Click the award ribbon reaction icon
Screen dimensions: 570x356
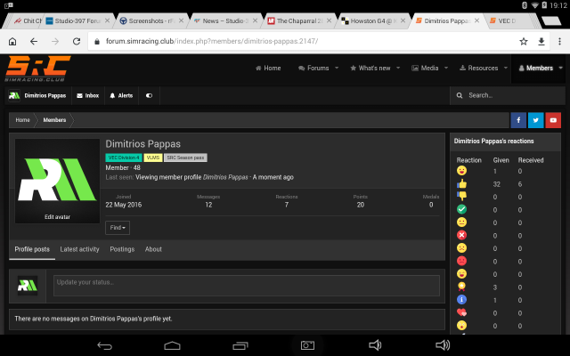[461, 287]
